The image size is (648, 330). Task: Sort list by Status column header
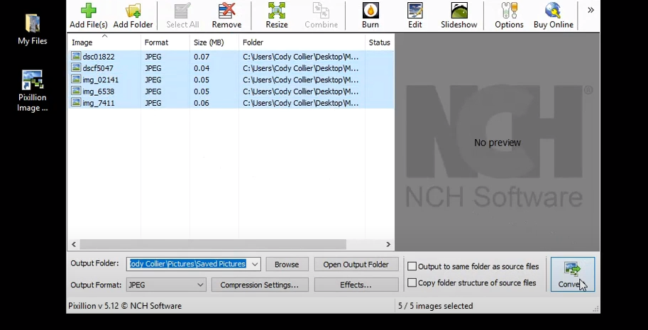pyautogui.click(x=380, y=42)
